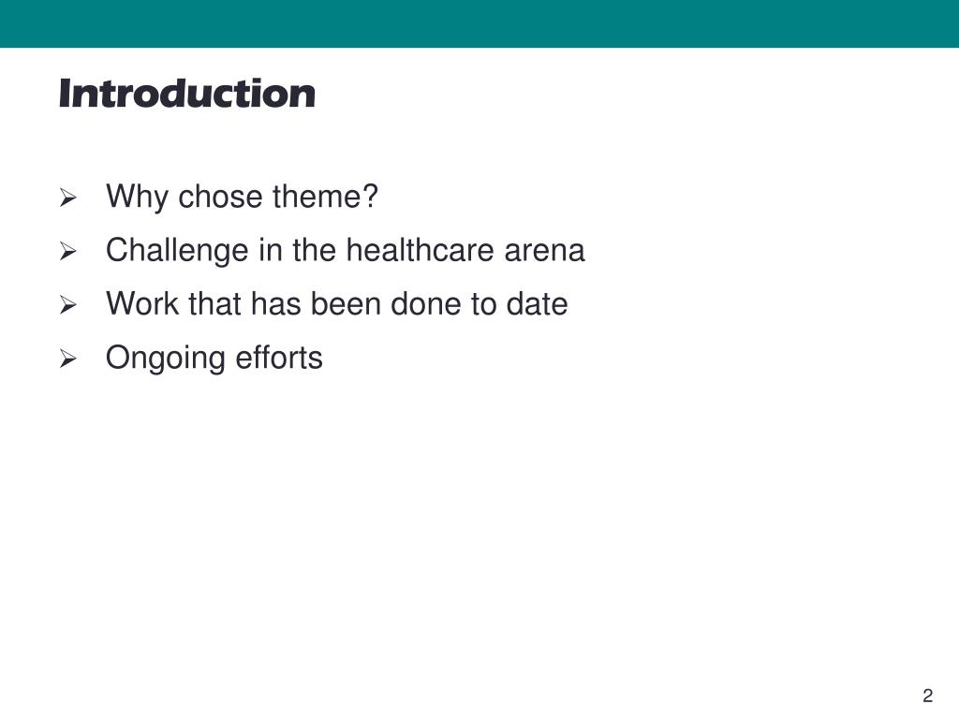Click the arrow bullet next to "Work that has"
This screenshot has width=959, height=719.
(67, 305)
